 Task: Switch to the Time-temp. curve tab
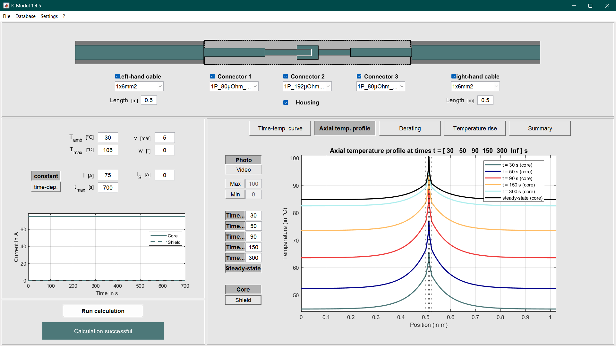pyautogui.click(x=280, y=128)
